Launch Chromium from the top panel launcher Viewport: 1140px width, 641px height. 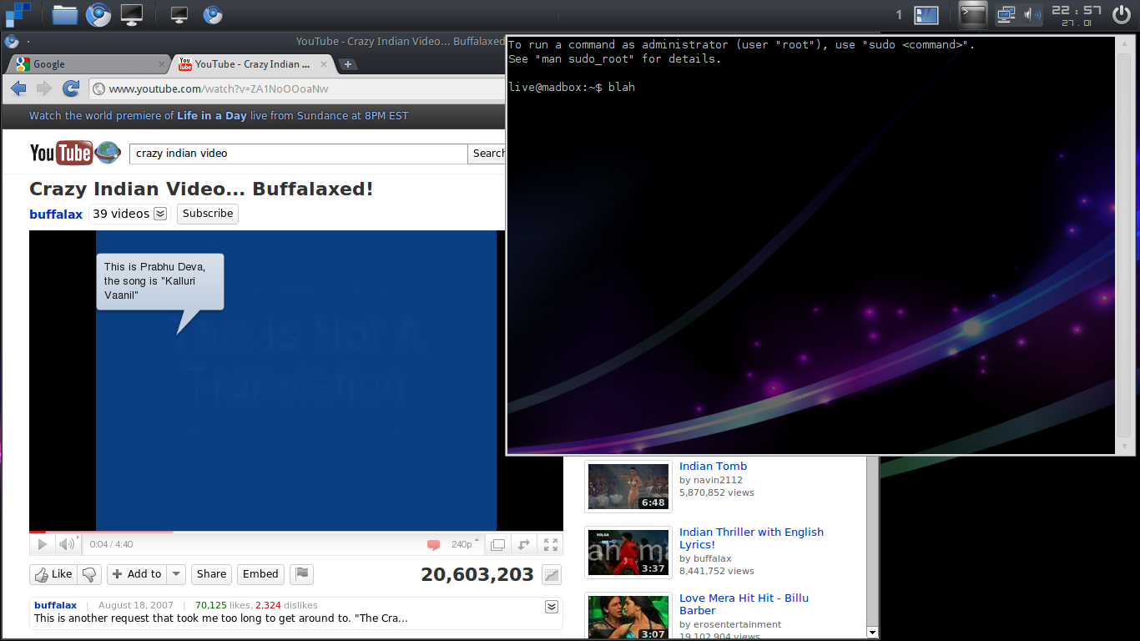click(x=98, y=14)
